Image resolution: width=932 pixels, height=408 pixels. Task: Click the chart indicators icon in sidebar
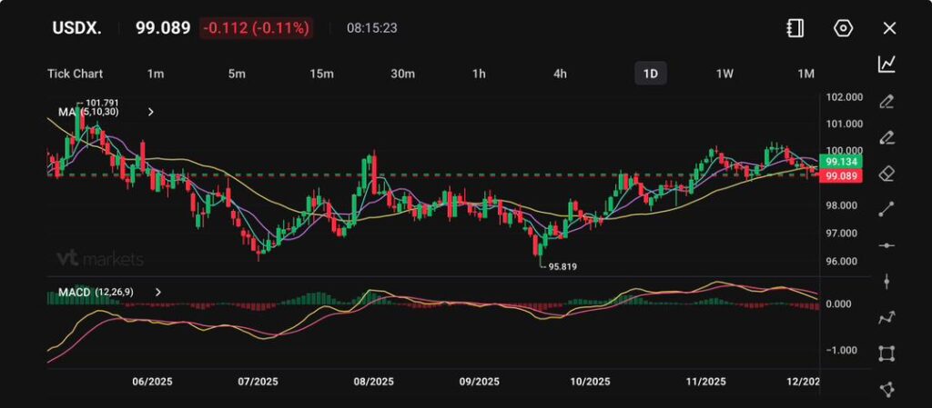pos(886,64)
